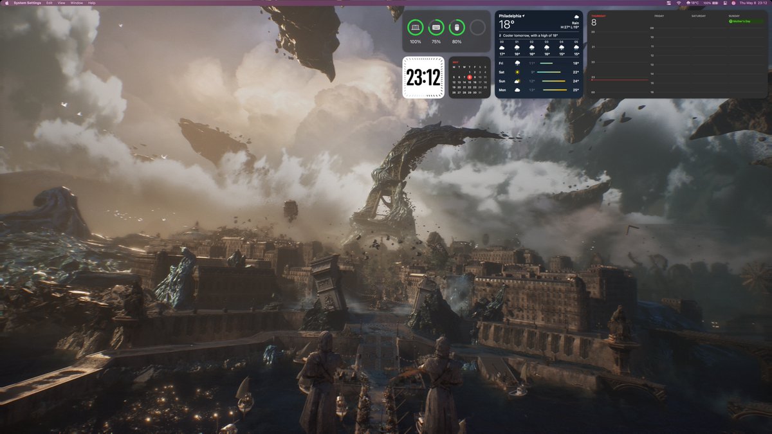Click the pink round icon in menu bar
772x434 pixels.
pyautogui.click(x=733, y=3)
